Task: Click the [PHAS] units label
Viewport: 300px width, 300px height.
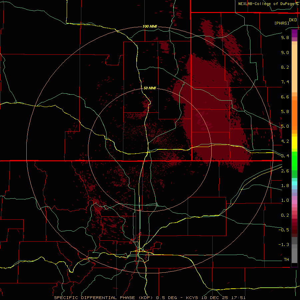Action: 282,23
